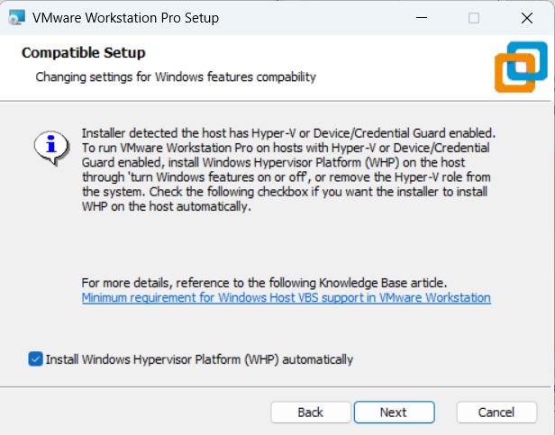Click the 'Compatible Setup' bold heading
Image resolution: width=555 pixels, height=435 pixels.
click(83, 53)
